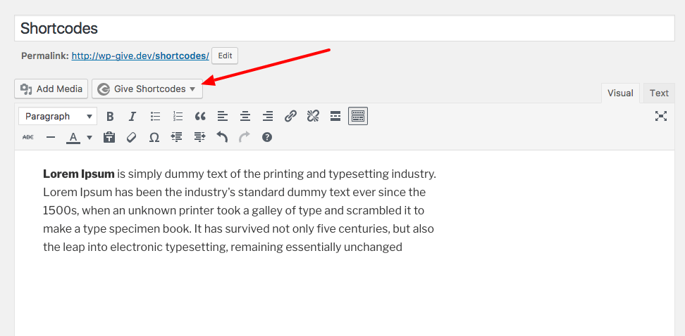Click into the Shortcodes title field
The image size is (685, 336).
(345, 28)
